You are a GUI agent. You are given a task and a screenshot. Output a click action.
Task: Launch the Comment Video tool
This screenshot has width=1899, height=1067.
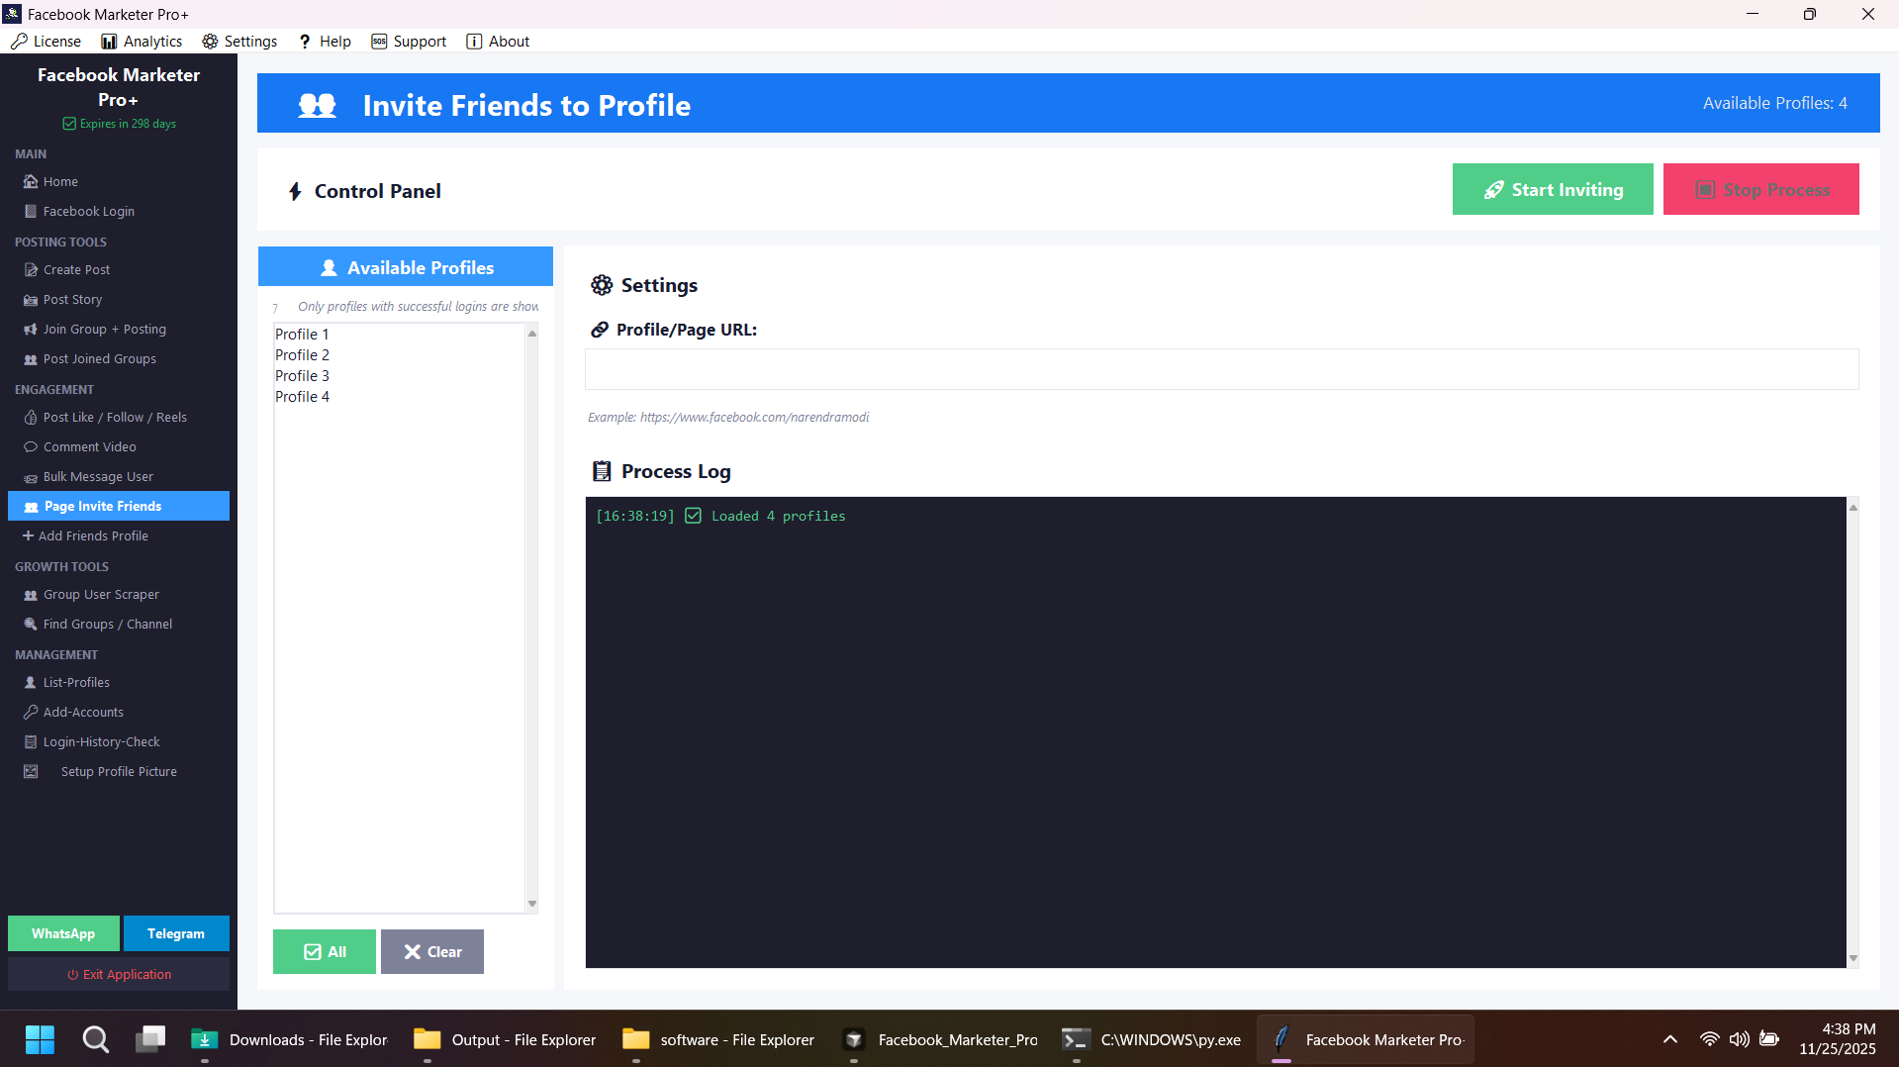click(x=88, y=446)
